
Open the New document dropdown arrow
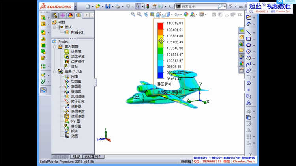point(93,7)
